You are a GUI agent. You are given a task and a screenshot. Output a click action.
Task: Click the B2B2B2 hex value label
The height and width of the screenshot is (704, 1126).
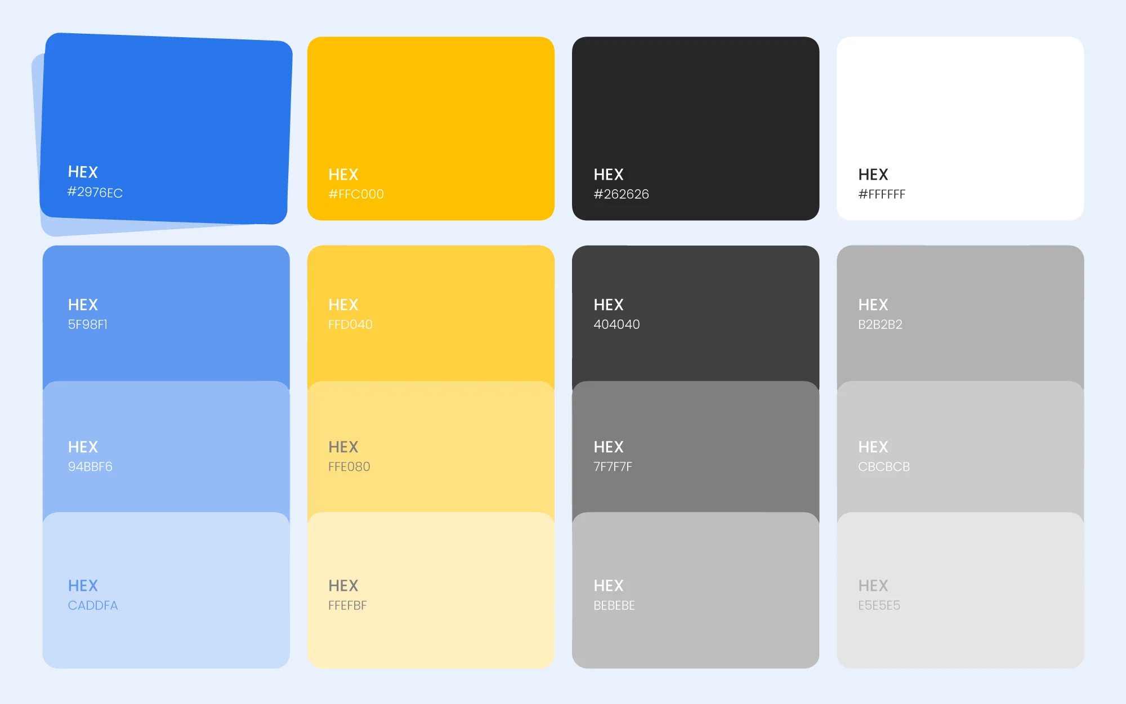tap(880, 324)
